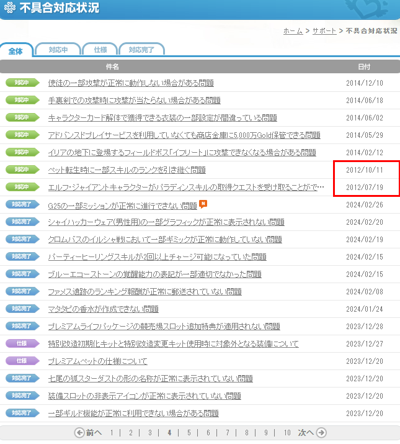Click 対応完了 badge on 一部ギルド機能 row

pyautogui.click(x=22, y=413)
